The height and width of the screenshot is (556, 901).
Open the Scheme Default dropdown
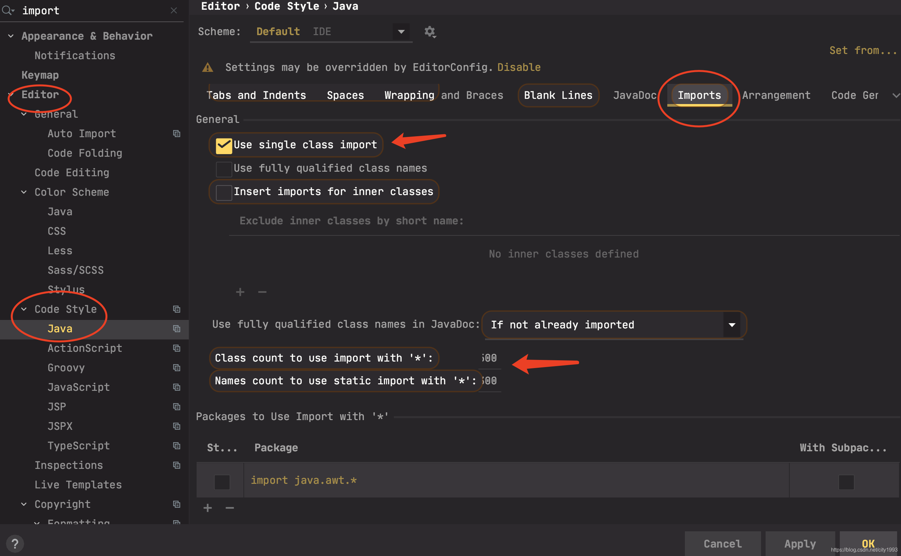[401, 32]
